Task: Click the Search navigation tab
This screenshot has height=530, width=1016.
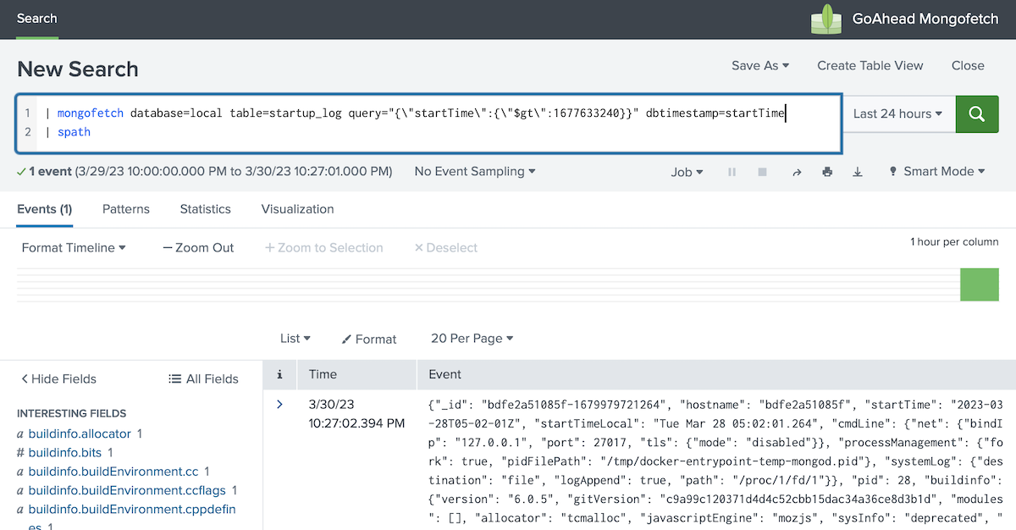Action: 37,19
